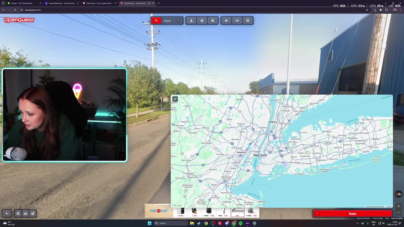Zoom in the guess map
The width and height of the screenshot is (404, 227).
coord(398,206)
